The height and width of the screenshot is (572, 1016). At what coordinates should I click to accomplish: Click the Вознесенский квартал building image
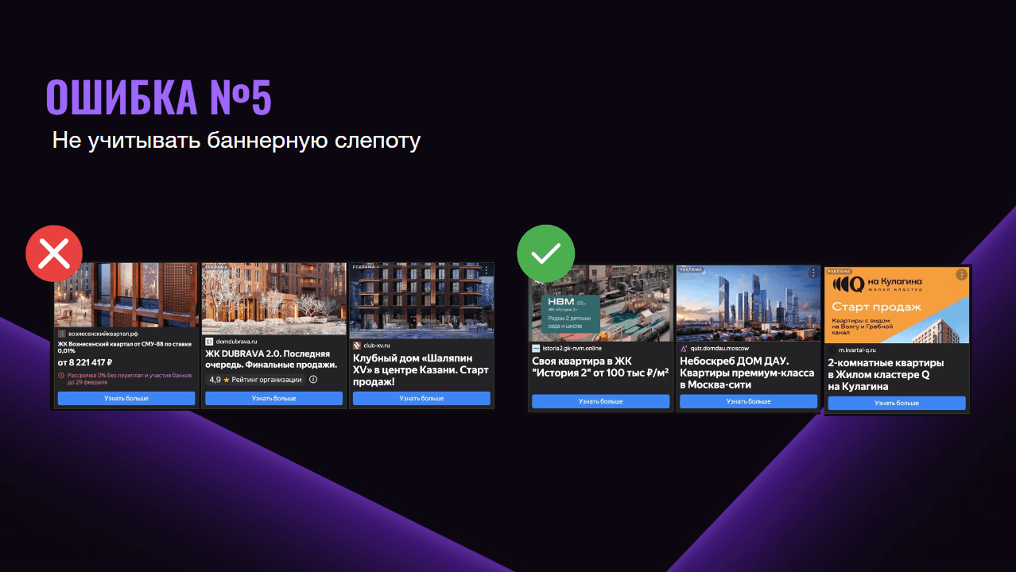point(126,294)
